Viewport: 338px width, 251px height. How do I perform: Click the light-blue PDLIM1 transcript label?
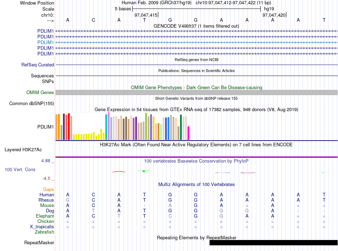pos(46,42)
